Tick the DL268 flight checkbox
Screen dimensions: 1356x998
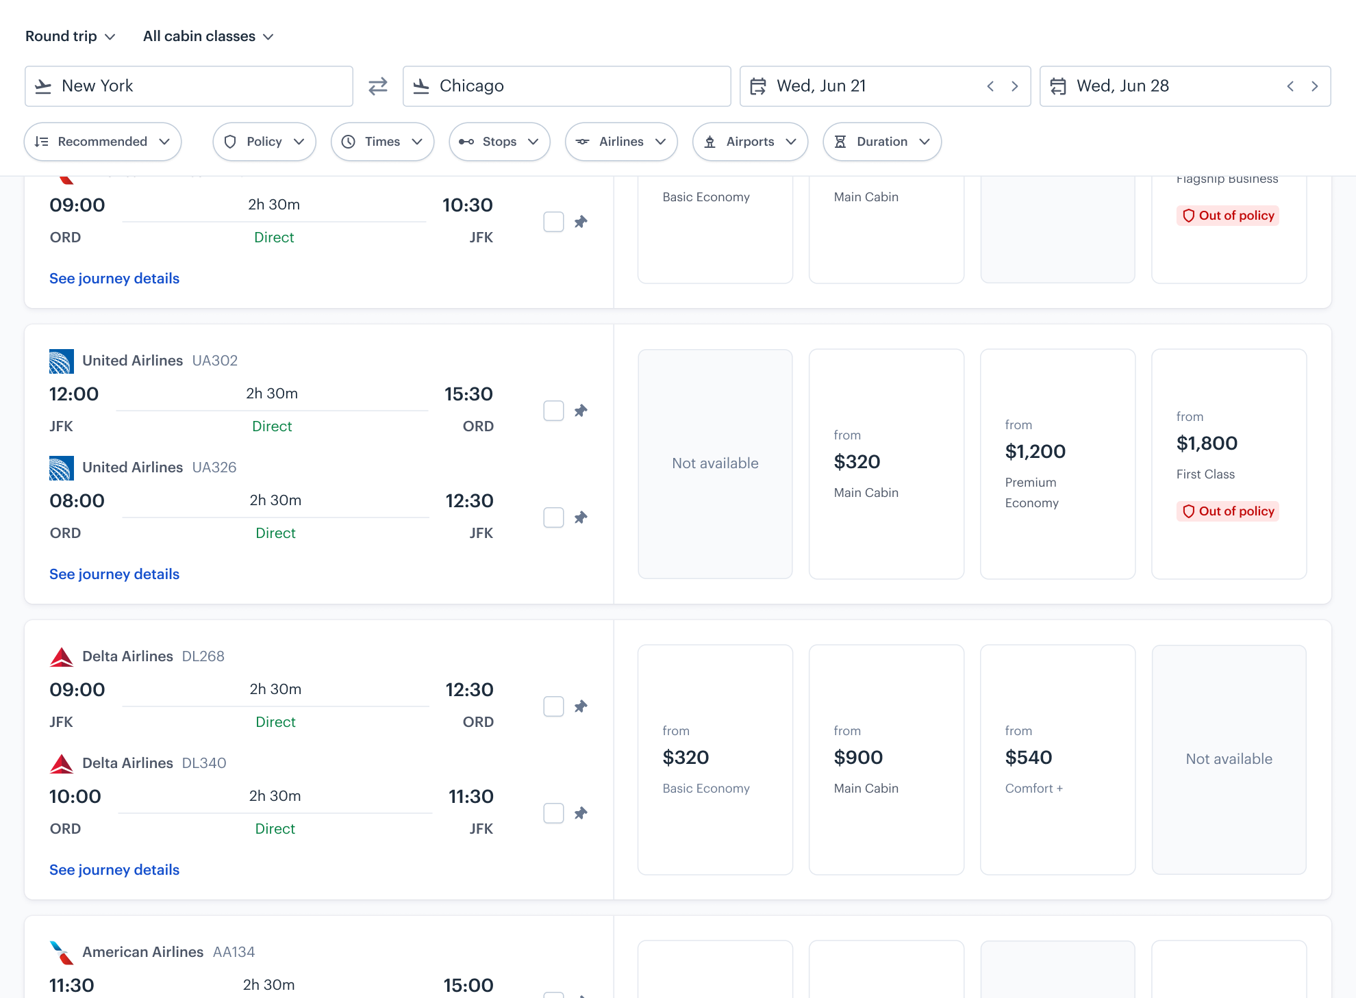tap(553, 706)
